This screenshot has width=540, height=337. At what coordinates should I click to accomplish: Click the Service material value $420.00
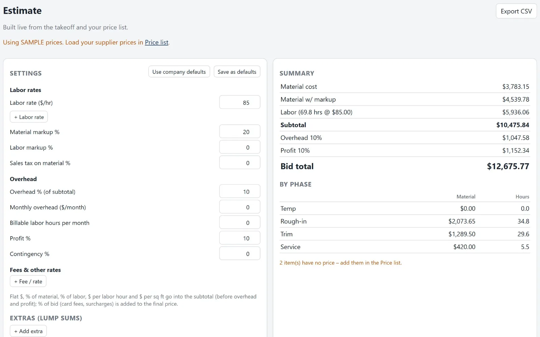(464, 247)
